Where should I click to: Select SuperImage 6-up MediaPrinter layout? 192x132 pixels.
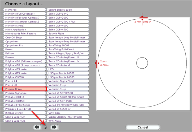(68, 41)
